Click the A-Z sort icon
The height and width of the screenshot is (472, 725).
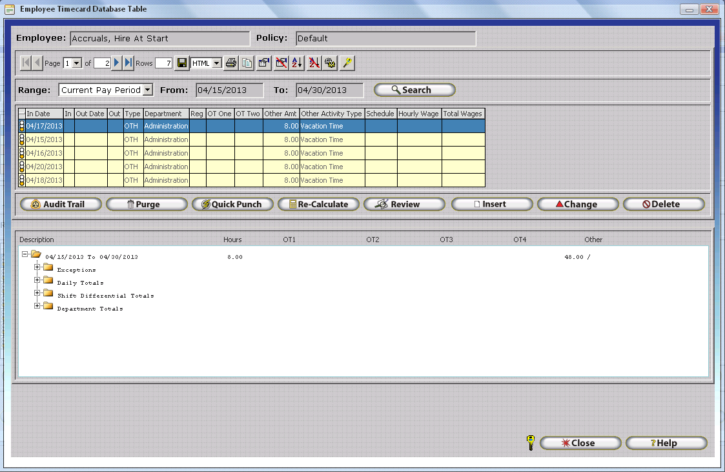tap(297, 63)
